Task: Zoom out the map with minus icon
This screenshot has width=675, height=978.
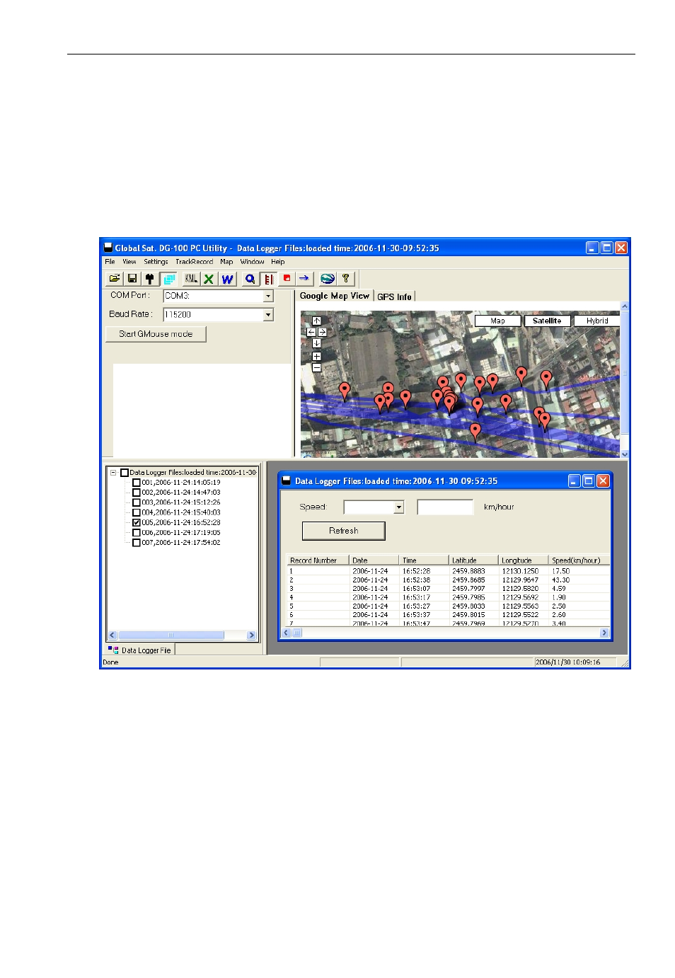Action: click(316, 367)
